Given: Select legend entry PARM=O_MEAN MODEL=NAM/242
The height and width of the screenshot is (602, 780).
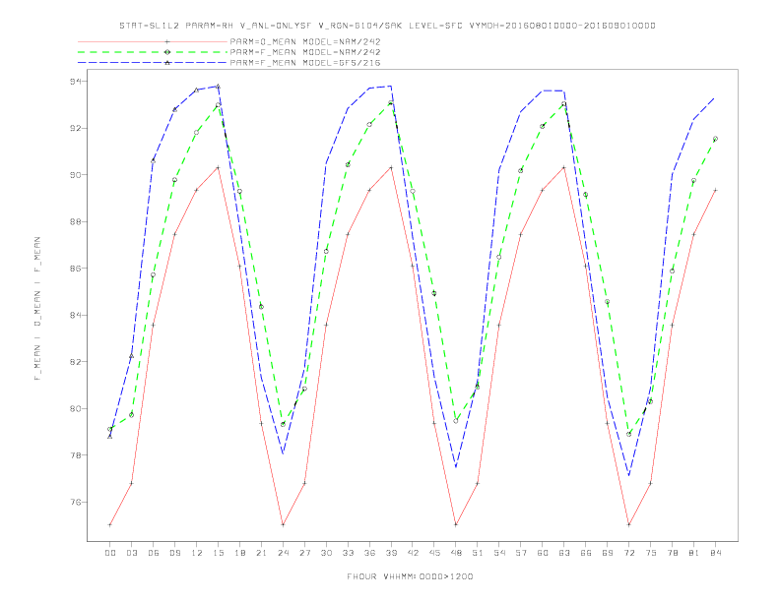Looking at the screenshot, I should pyautogui.click(x=305, y=41).
